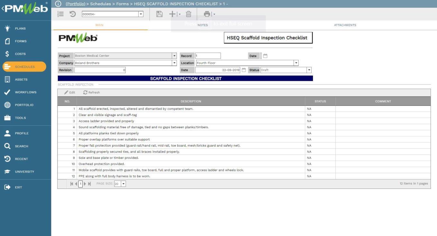Expand the Print options dropdown arrow
This screenshot has width=437, height=236.
point(214,14)
